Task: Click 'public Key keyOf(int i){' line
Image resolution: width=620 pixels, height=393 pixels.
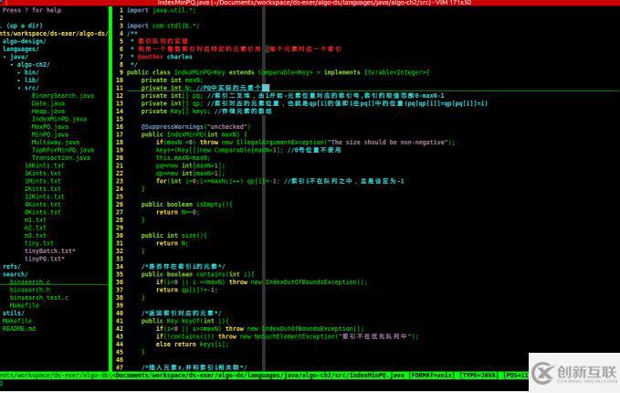Action: pos(184,321)
